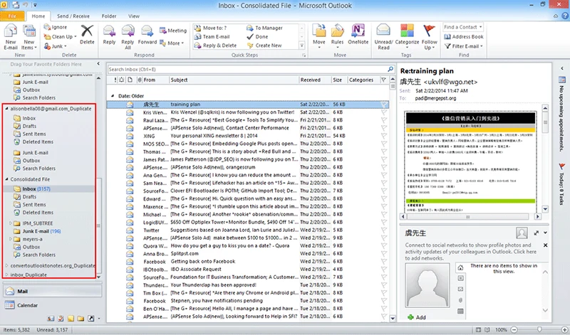This screenshot has width=570, height=335.
Task: Expand the Quick Steps gallery
Action: click(301, 46)
